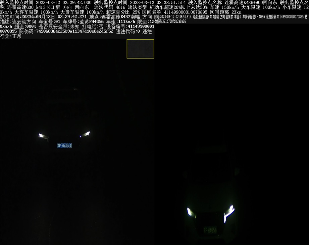Click the '超速:000%' text
Screen dimensions: 309x245
25,27
